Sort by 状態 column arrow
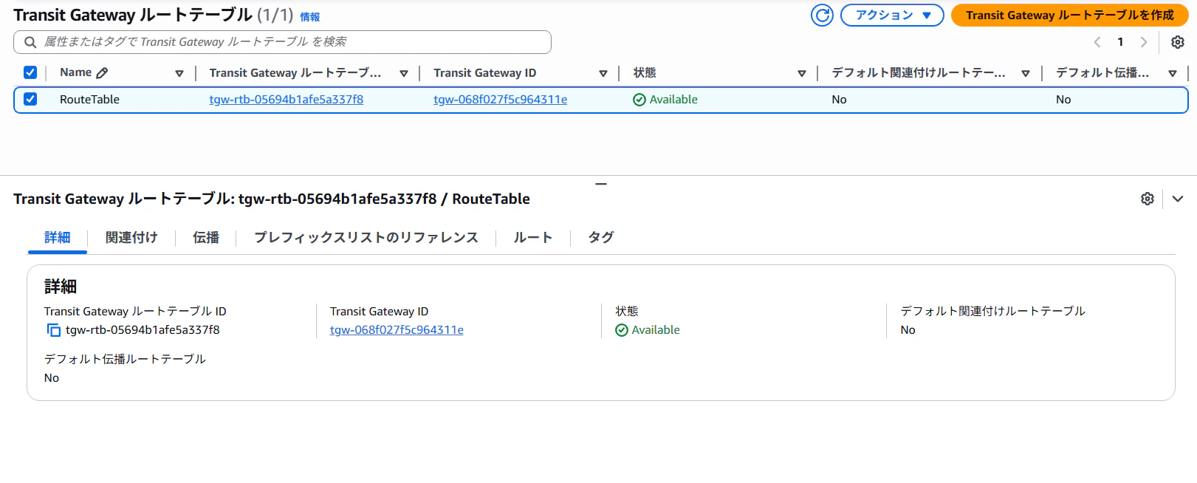This screenshot has width=1197, height=483. pyautogui.click(x=802, y=73)
